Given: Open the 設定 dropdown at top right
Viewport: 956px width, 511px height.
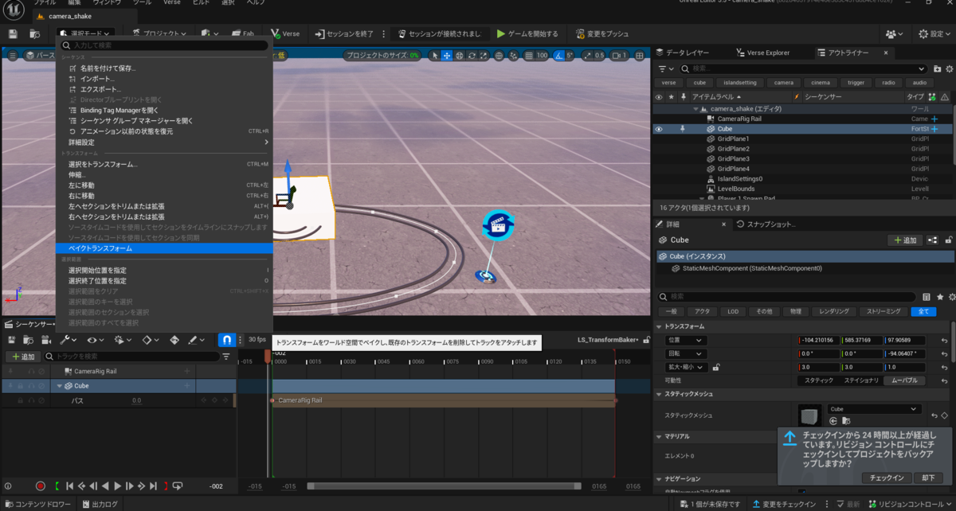Looking at the screenshot, I should click(934, 34).
